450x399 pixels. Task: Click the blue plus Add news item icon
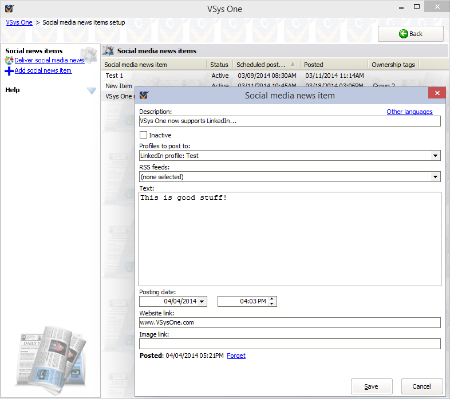click(x=9, y=71)
